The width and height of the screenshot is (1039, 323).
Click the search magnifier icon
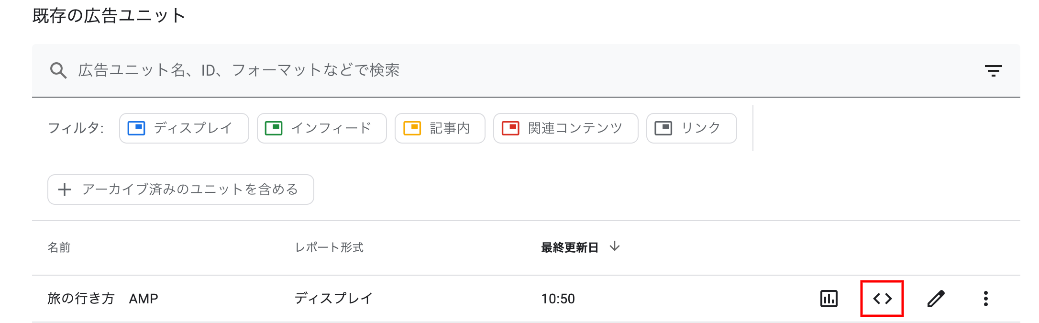tap(58, 71)
